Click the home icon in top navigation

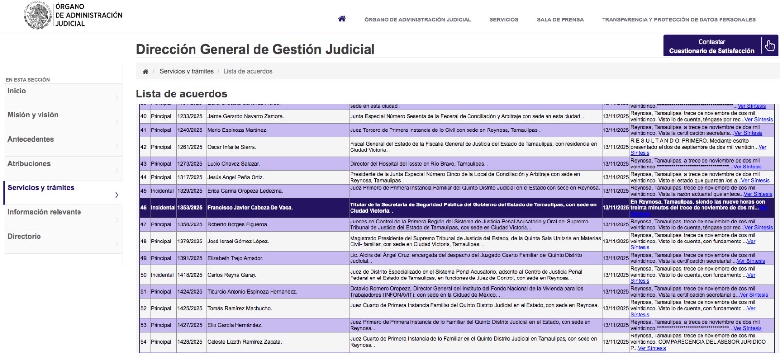tap(342, 19)
